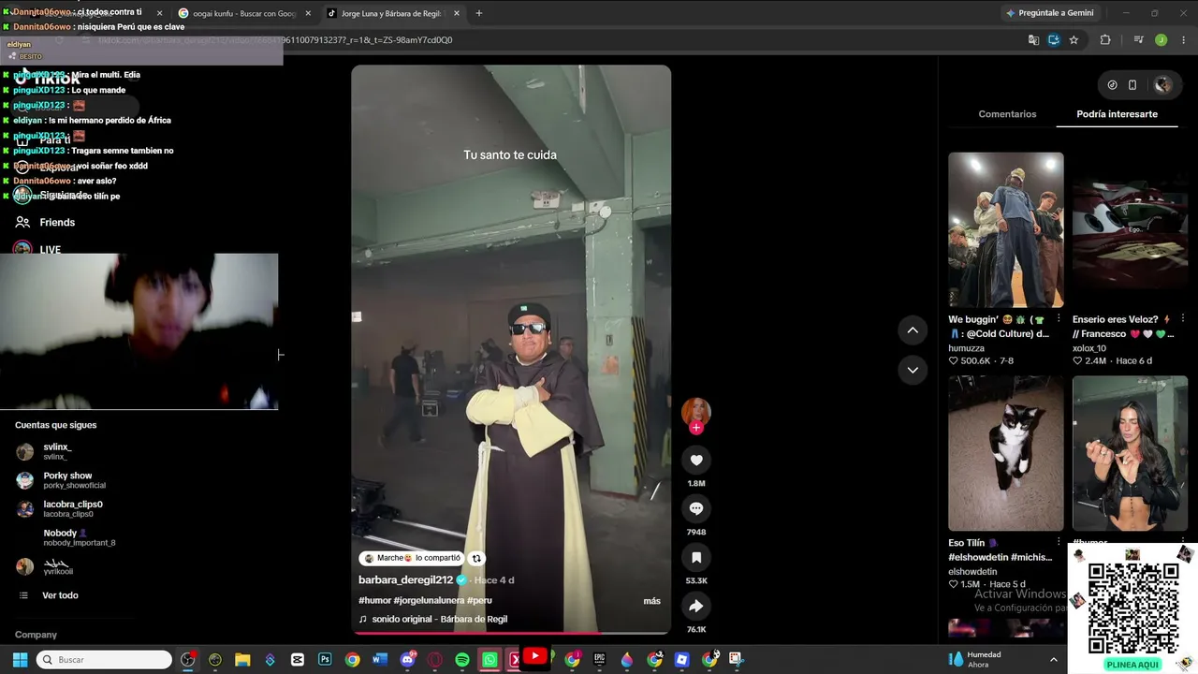
Task: Open Microsoft Word from the taskbar
Action: pos(380,660)
